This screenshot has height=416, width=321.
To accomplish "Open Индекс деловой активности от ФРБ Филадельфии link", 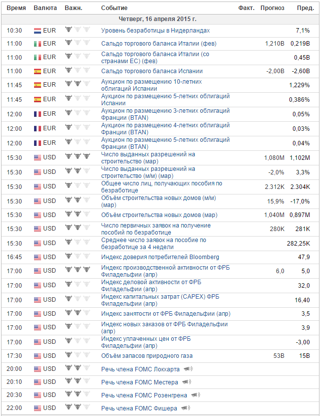I will 151,286.
